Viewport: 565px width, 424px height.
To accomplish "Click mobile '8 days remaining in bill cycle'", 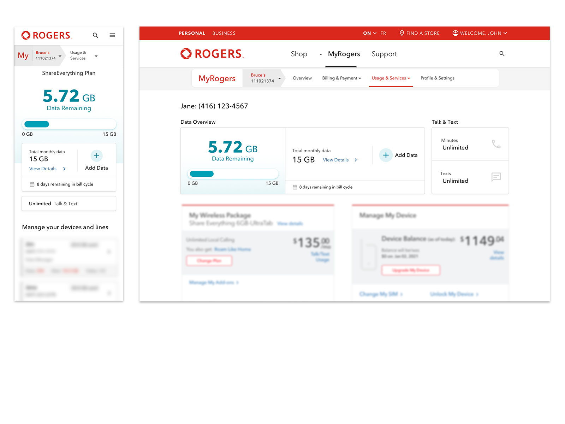I will (65, 184).
